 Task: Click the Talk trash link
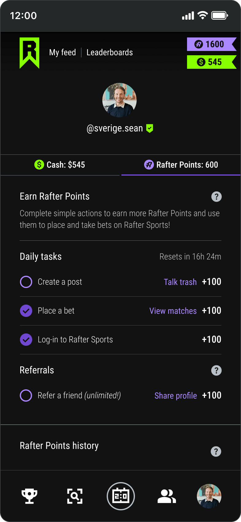click(x=180, y=282)
